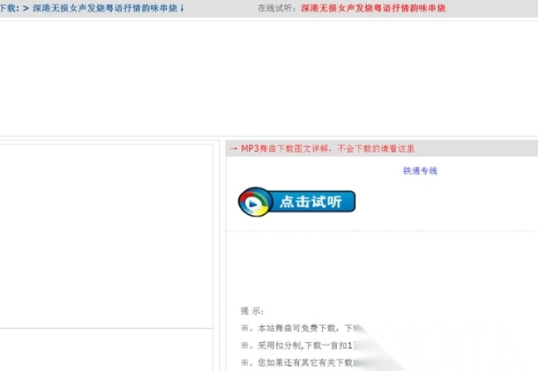Click the round media player play icon
This screenshot has width=538, height=371.
point(254,202)
